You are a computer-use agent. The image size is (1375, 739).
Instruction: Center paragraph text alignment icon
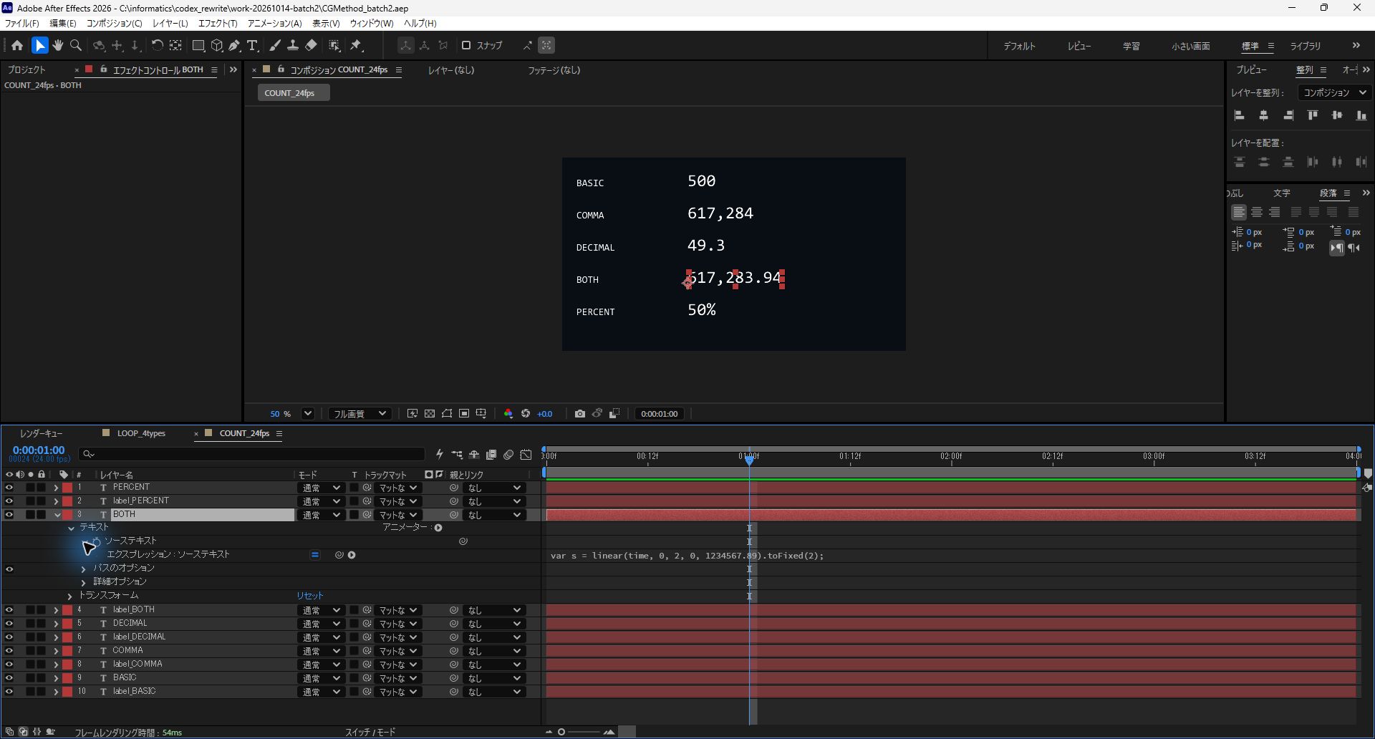pyautogui.click(x=1257, y=212)
